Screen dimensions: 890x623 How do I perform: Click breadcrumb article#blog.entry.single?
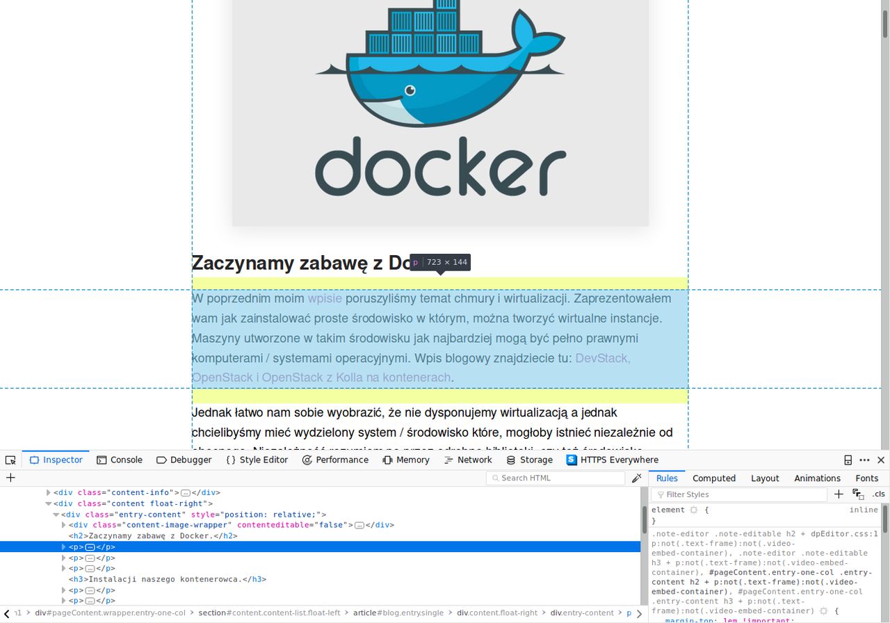(398, 613)
